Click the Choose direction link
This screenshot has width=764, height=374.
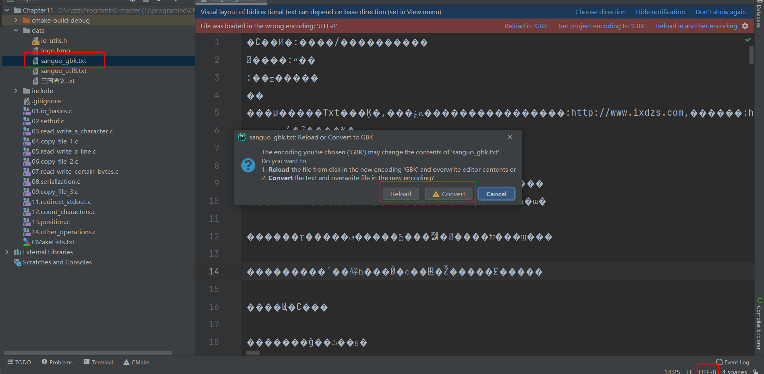pyautogui.click(x=600, y=12)
